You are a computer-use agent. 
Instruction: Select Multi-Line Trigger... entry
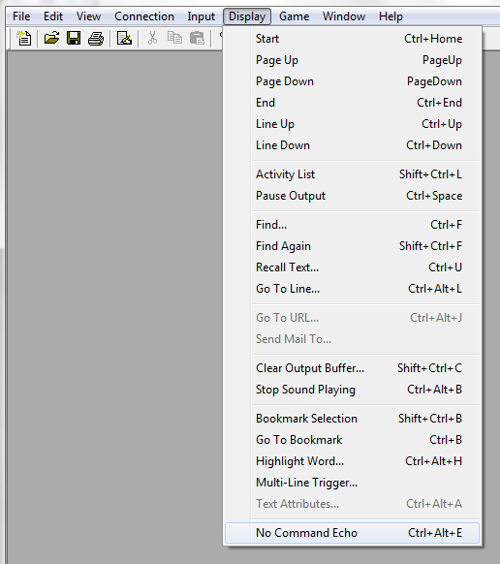tap(352, 483)
